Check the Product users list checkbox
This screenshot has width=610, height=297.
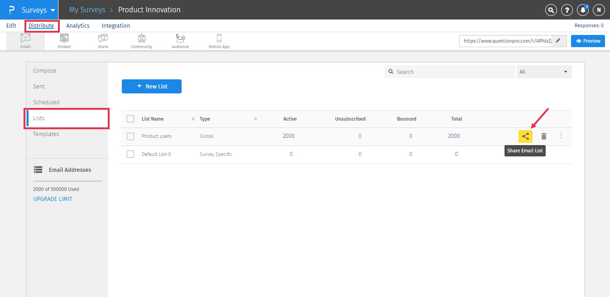coord(130,136)
